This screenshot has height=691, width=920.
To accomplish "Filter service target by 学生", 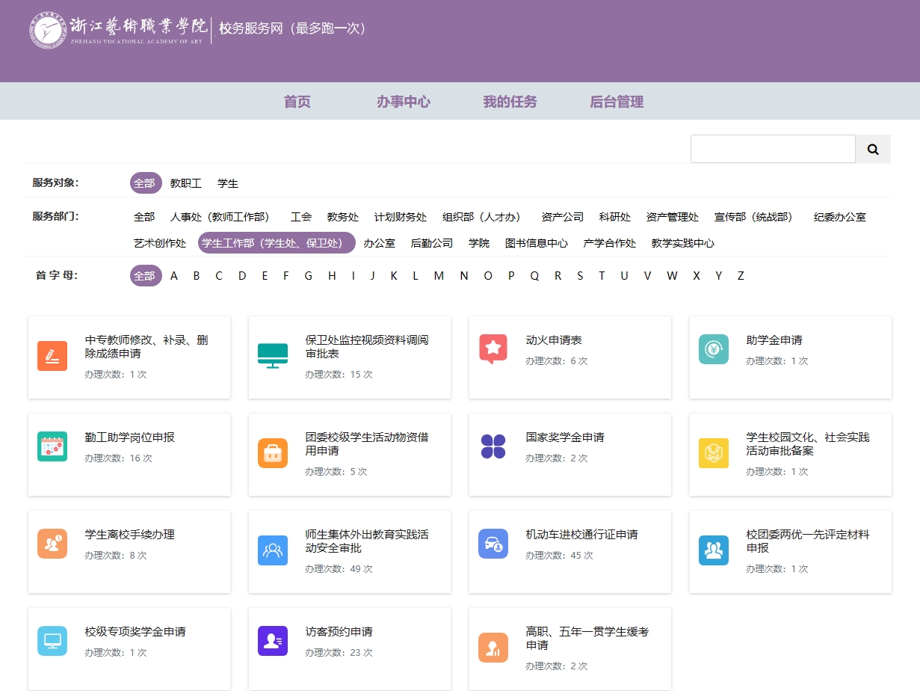I will pyautogui.click(x=228, y=183).
